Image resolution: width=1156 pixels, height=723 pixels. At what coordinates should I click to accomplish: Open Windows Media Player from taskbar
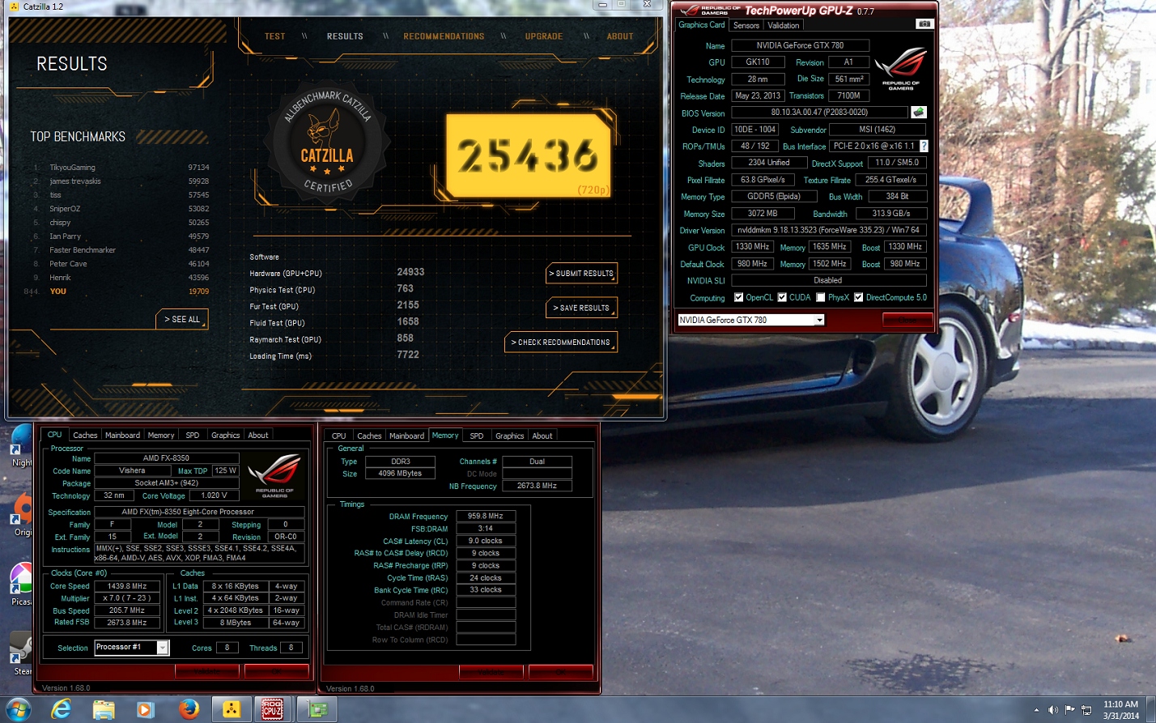(x=146, y=709)
